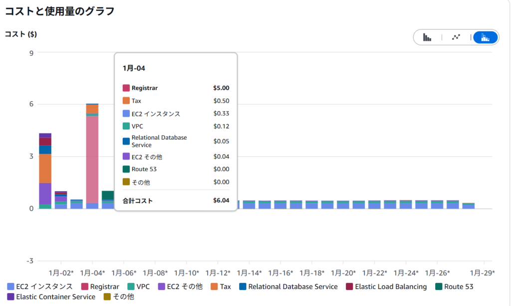Click the Registrar $5.00 row in tooltip
511x306 pixels.
tap(176, 88)
